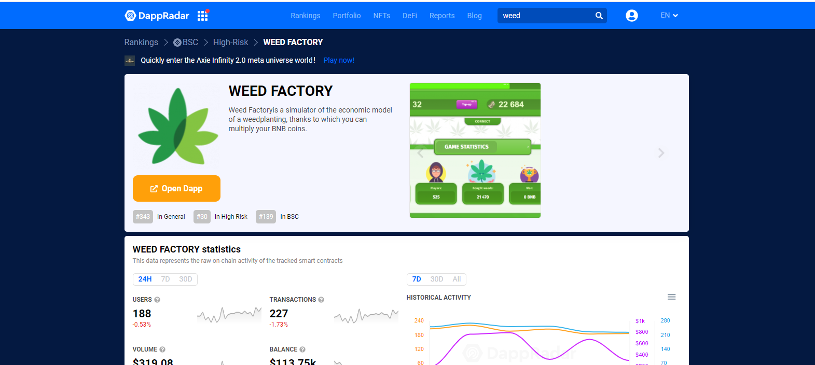The width and height of the screenshot is (815, 365).
Task: Open Rankings in the top navigation
Action: point(306,16)
